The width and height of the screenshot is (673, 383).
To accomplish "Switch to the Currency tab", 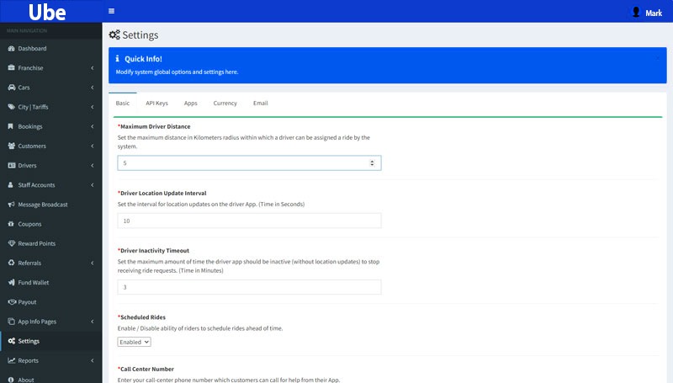I will tap(225, 103).
